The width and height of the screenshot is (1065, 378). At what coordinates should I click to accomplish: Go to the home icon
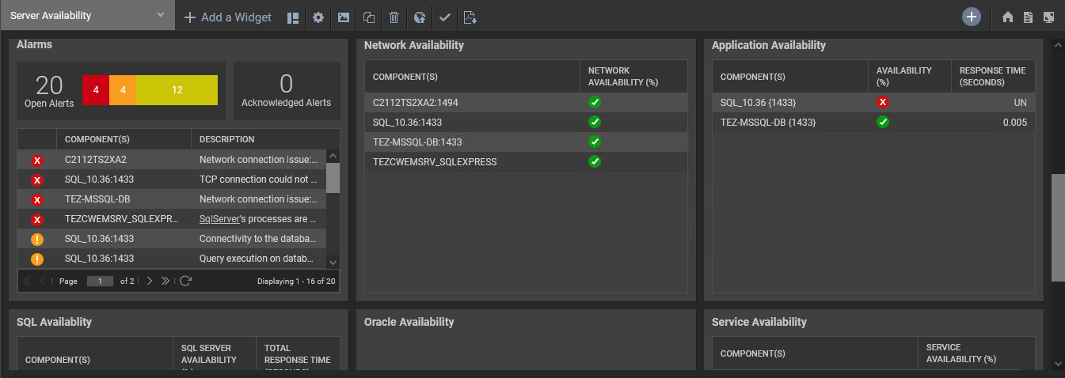point(1008,17)
